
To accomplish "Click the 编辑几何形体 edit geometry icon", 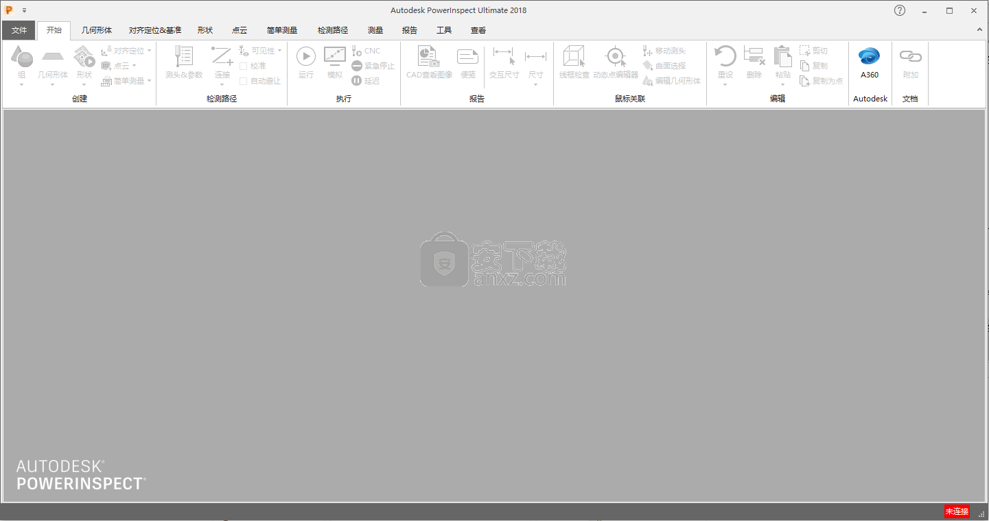I will 647,81.
